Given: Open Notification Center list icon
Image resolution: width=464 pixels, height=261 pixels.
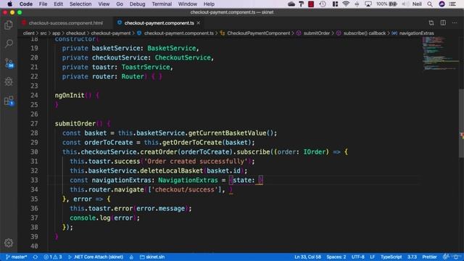Looking at the screenshot, I should click(452, 4).
